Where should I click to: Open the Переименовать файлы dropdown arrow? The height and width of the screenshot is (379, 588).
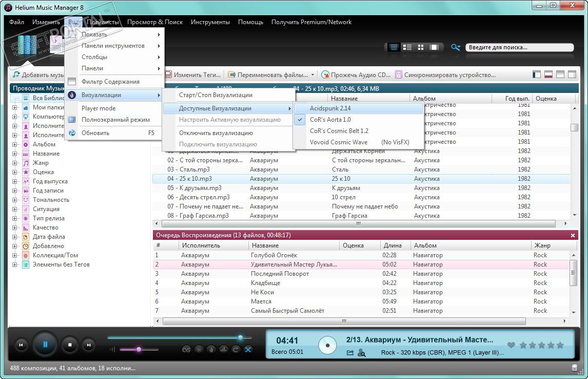[x=312, y=74]
